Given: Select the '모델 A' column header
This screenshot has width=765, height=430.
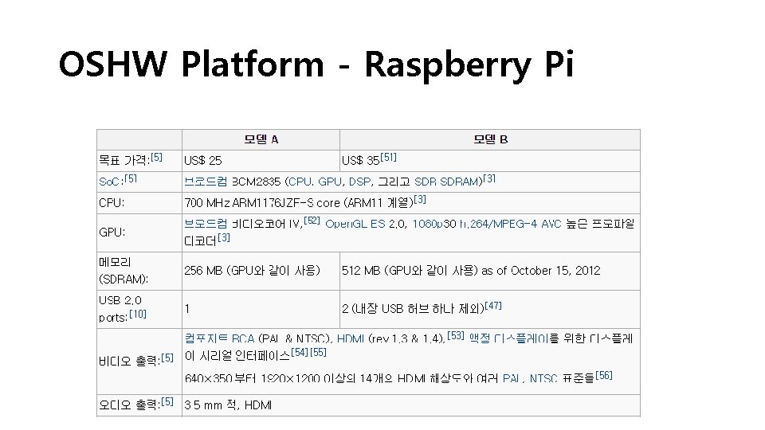Looking at the screenshot, I should pyautogui.click(x=261, y=139).
